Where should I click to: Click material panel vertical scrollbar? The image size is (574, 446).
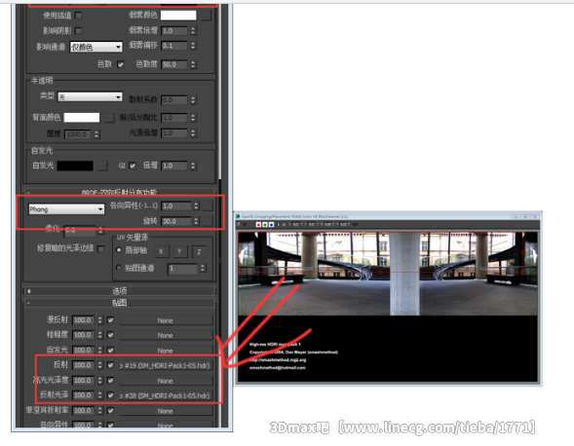pos(219,92)
